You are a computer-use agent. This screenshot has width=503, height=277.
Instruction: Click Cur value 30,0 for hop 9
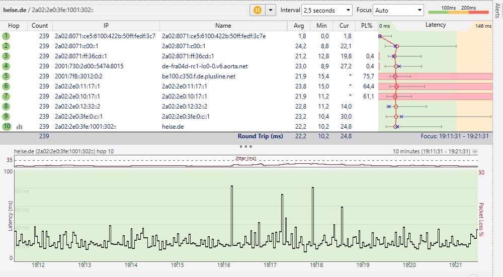point(346,116)
